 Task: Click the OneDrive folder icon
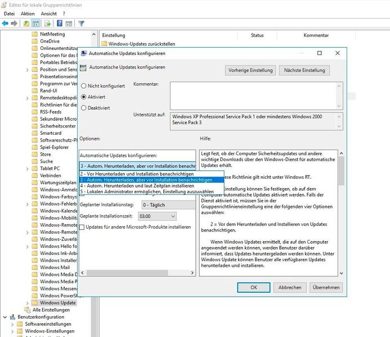34,41
